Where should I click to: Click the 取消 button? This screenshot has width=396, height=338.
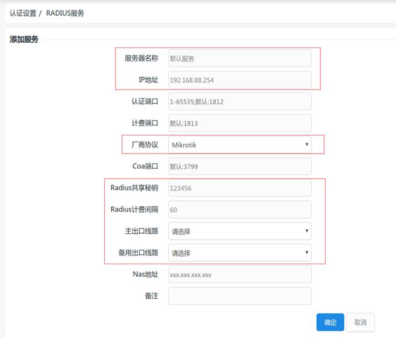[x=360, y=322]
